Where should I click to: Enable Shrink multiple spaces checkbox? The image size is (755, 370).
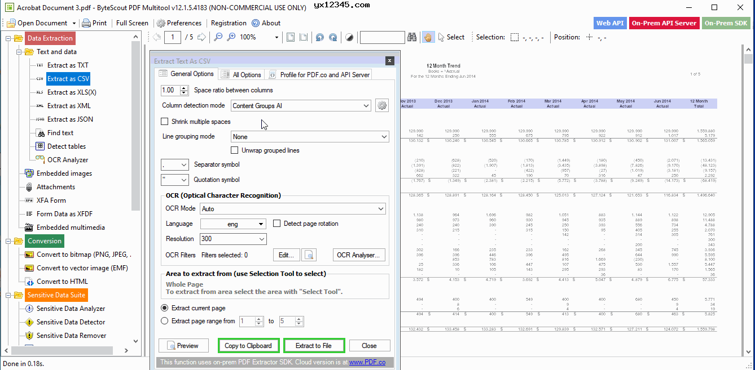165,122
